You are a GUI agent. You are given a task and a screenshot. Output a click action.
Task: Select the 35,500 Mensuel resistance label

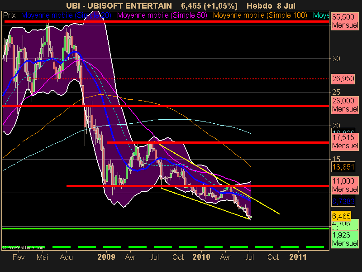[x=345, y=21]
